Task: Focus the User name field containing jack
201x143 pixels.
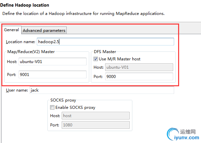Action: point(101,90)
